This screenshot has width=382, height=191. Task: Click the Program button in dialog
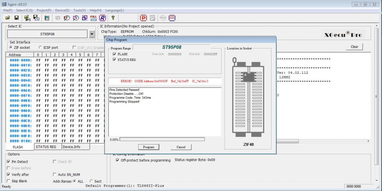pyautogui.click(x=149, y=147)
